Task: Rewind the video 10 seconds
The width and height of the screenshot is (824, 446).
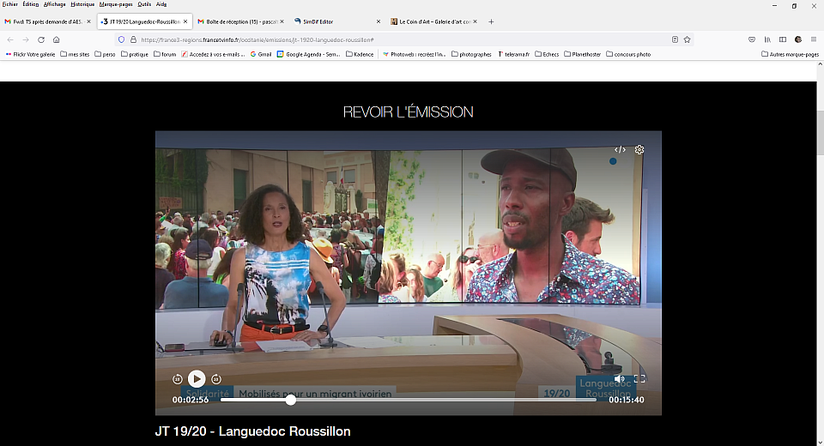Action: (x=178, y=379)
